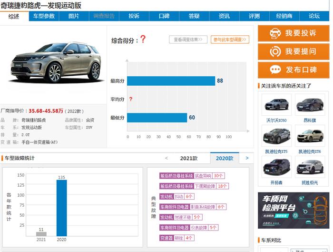Open the 综述 overview tab
This screenshot has width=333, height=252.
14,16
